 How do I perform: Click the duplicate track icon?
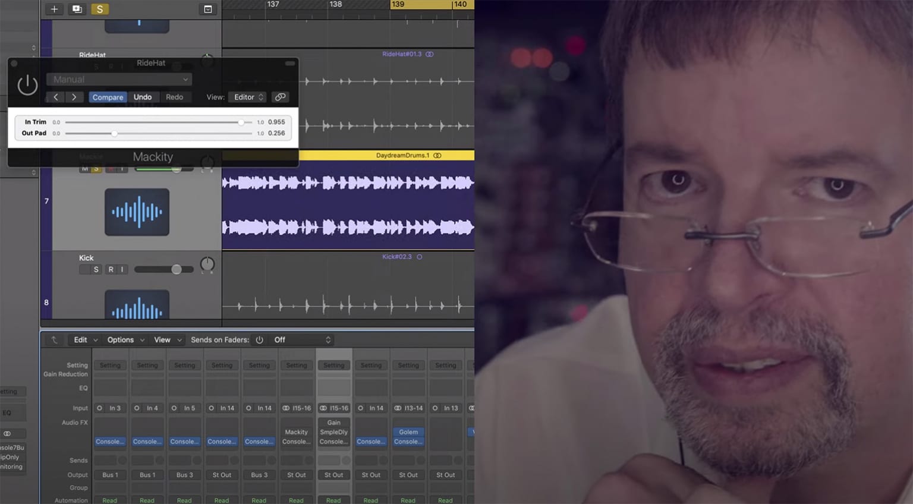[77, 9]
